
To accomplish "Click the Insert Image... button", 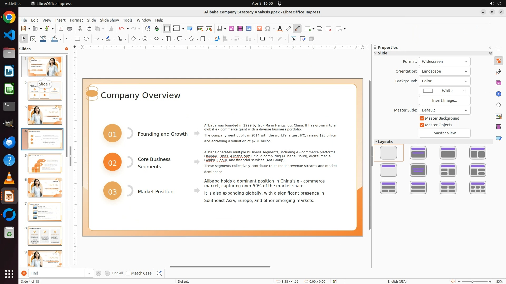I will (x=444, y=100).
